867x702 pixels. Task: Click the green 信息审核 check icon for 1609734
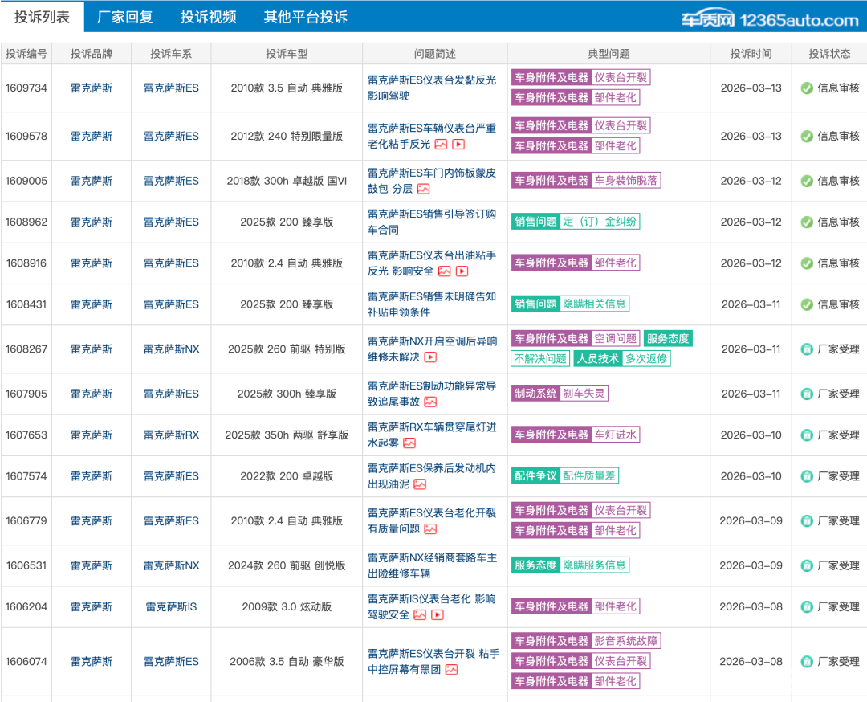(x=807, y=88)
